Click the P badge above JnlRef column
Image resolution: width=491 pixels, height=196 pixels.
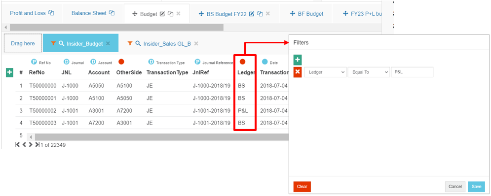coord(197,62)
